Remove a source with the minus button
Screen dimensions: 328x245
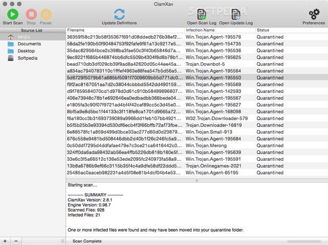click(16, 241)
